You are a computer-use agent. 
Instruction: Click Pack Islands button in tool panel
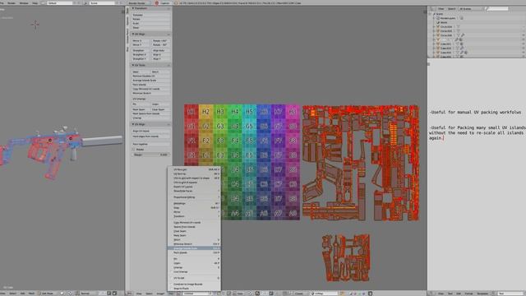coord(150,85)
